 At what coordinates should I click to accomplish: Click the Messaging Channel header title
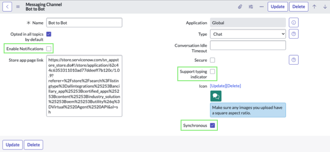[44, 5]
